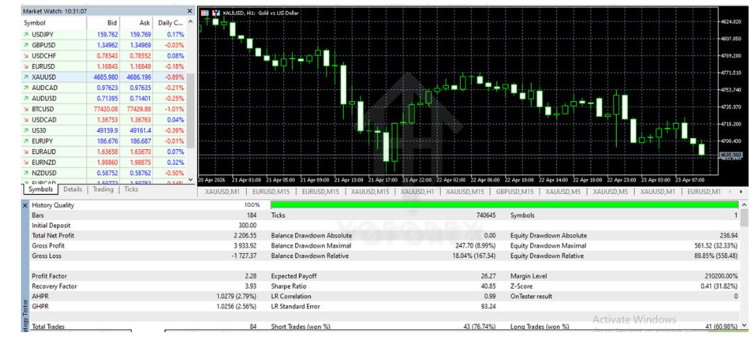
Task: Click the Ticks count 740645
Action: [x=486, y=215]
